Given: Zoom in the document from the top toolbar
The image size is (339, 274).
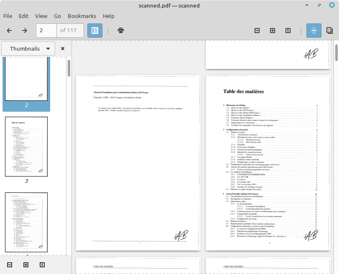Looking at the screenshot, I should click(273, 31).
